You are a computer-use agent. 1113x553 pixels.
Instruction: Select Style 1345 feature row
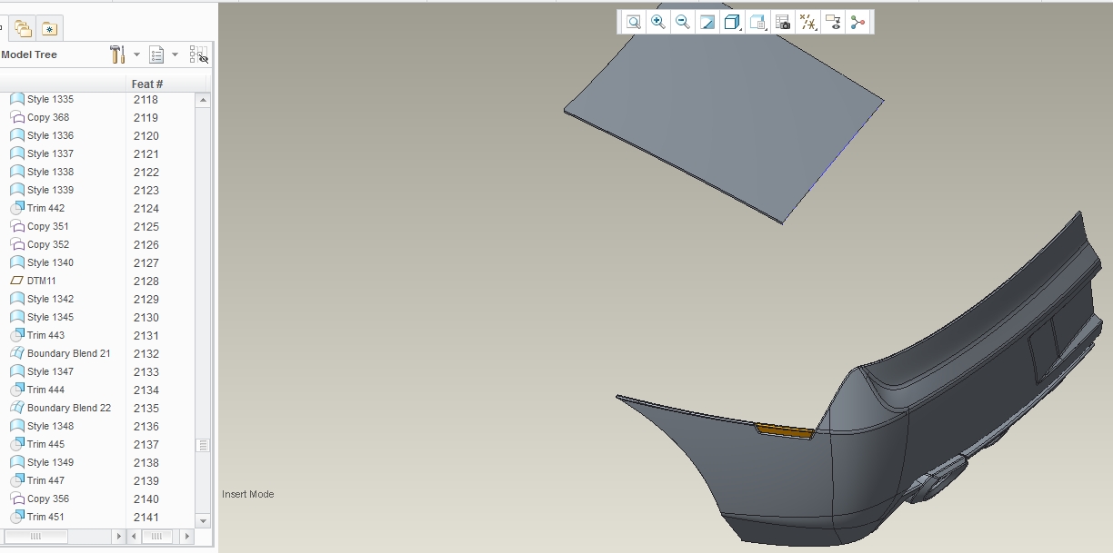tap(50, 317)
